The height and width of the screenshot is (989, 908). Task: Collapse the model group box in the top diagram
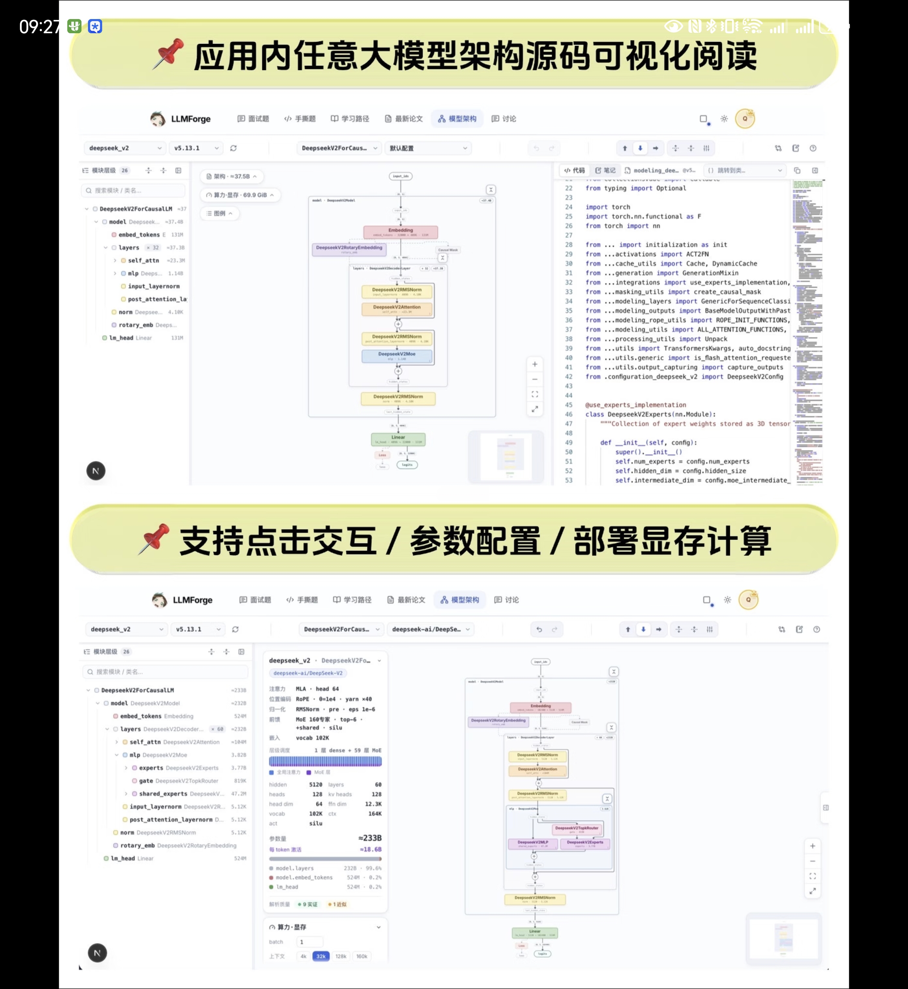tap(490, 190)
